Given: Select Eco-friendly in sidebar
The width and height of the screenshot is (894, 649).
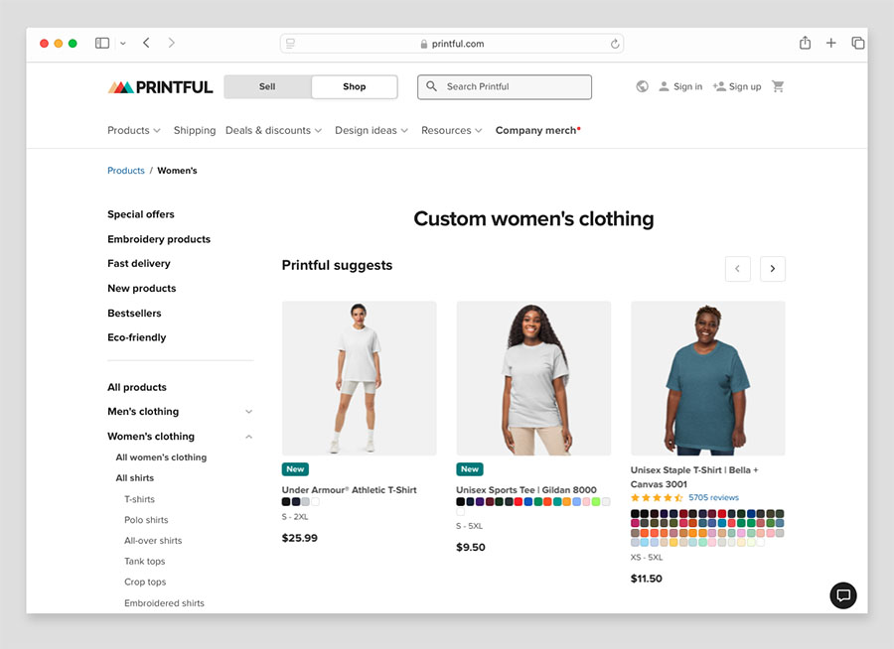Looking at the screenshot, I should coord(137,337).
